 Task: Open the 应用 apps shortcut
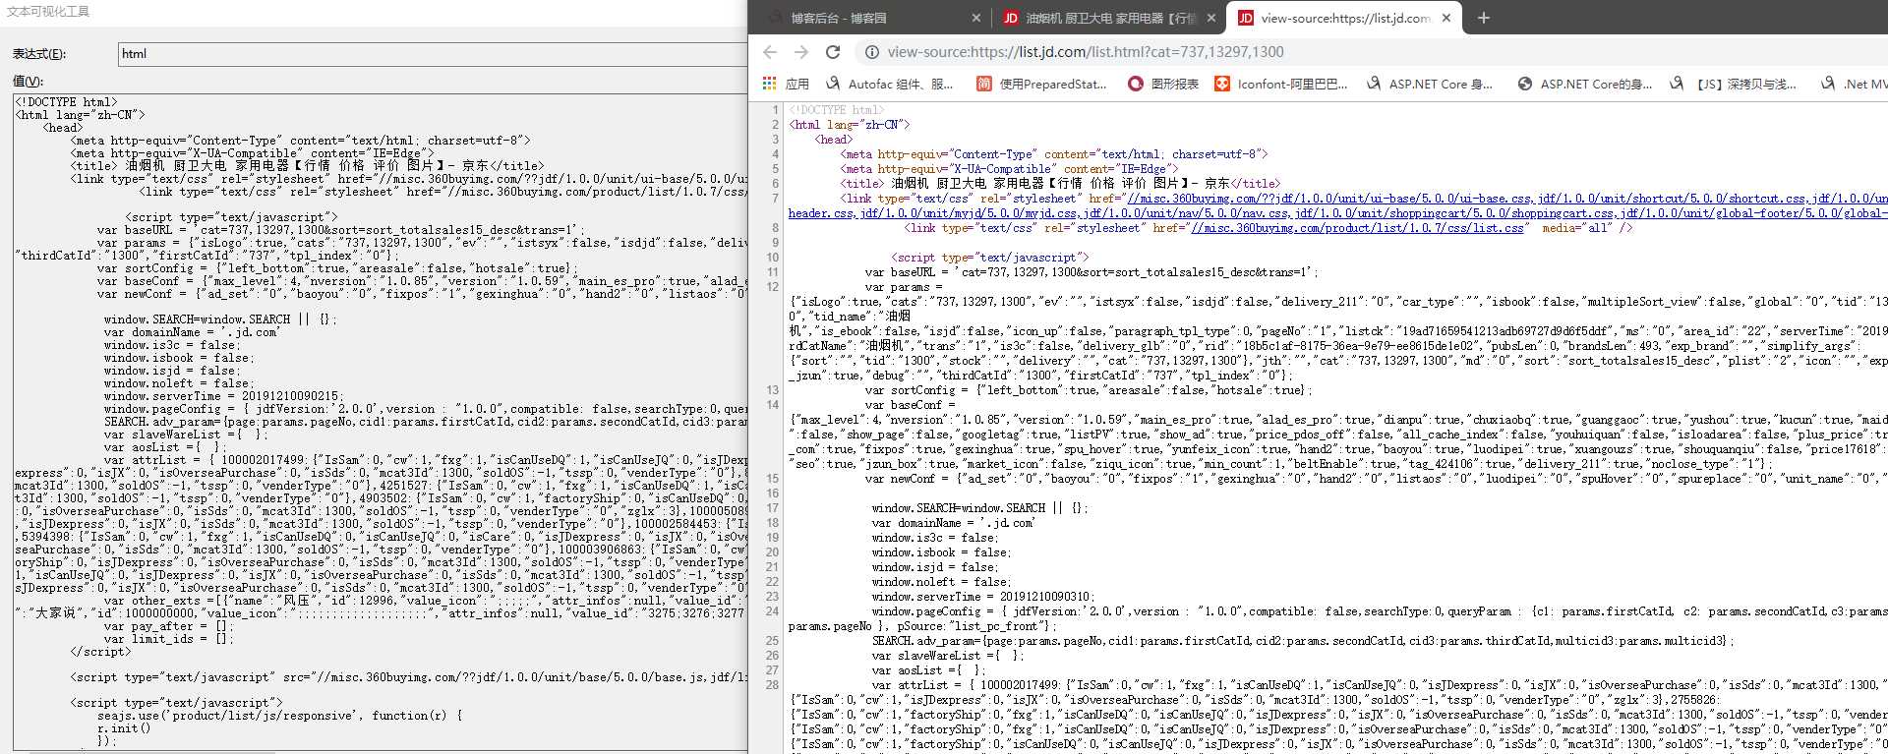pyautogui.click(x=786, y=85)
